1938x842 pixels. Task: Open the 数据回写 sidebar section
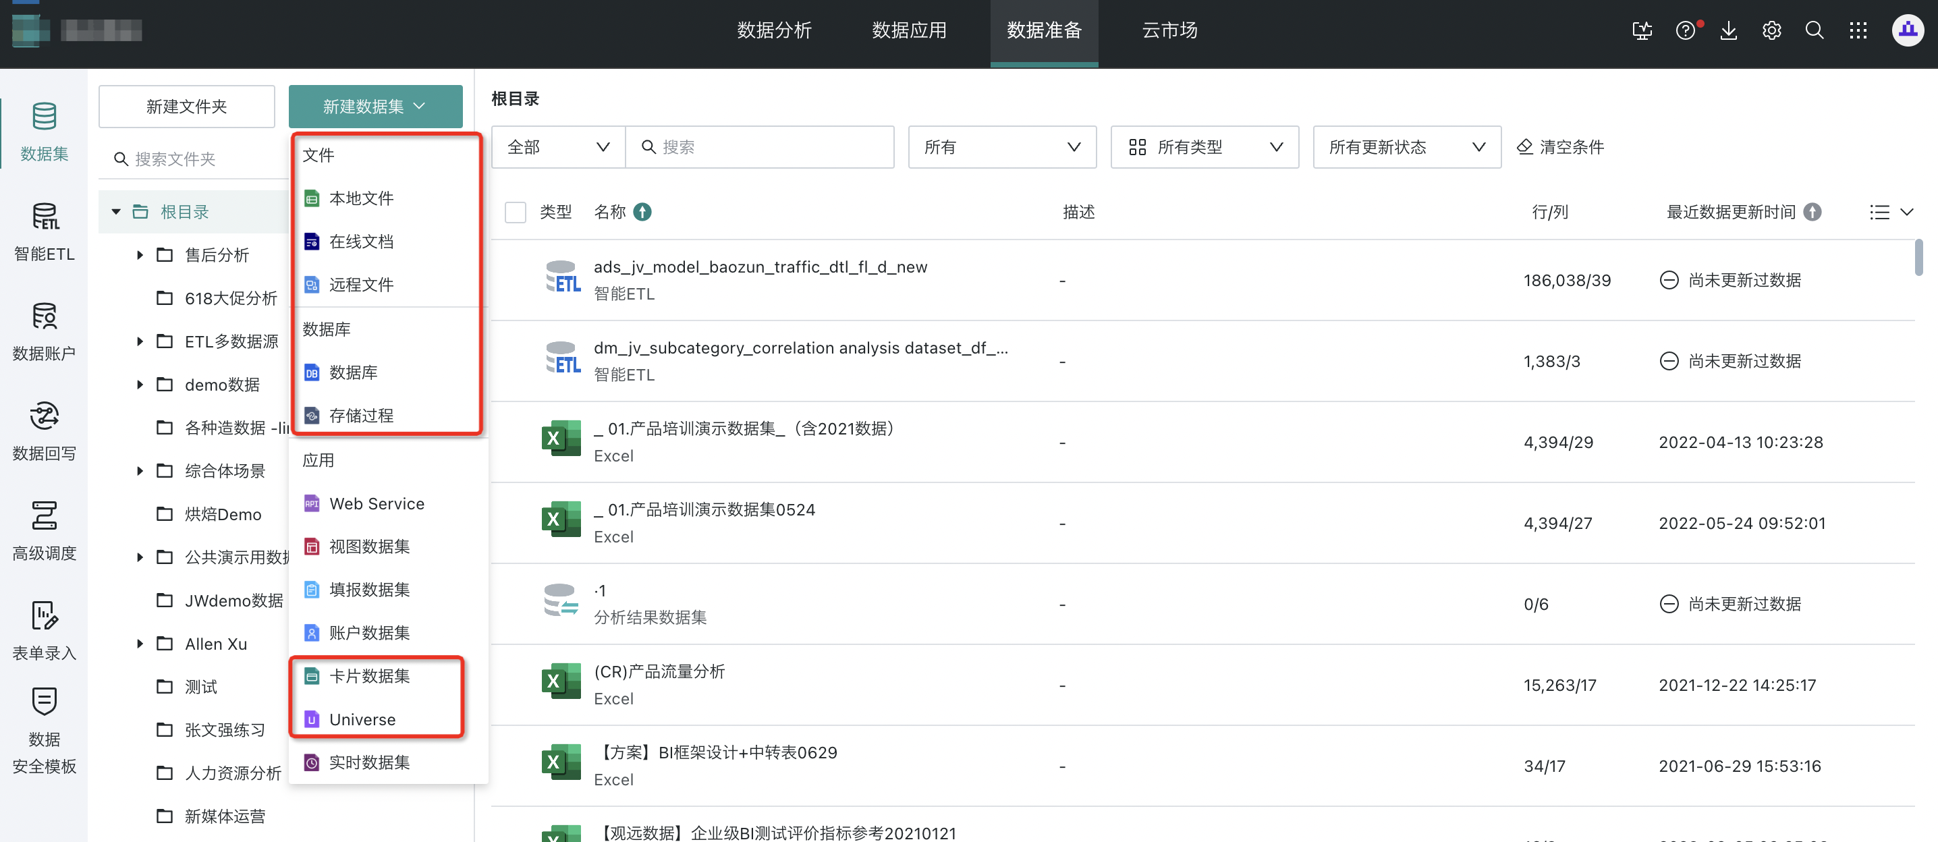tap(44, 432)
